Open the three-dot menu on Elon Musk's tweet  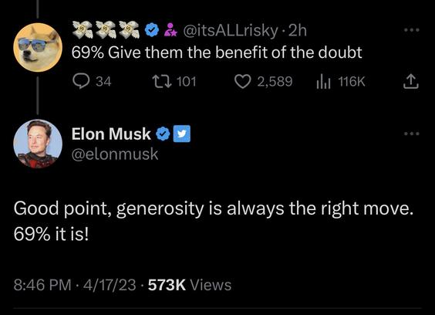(x=412, y=134)
